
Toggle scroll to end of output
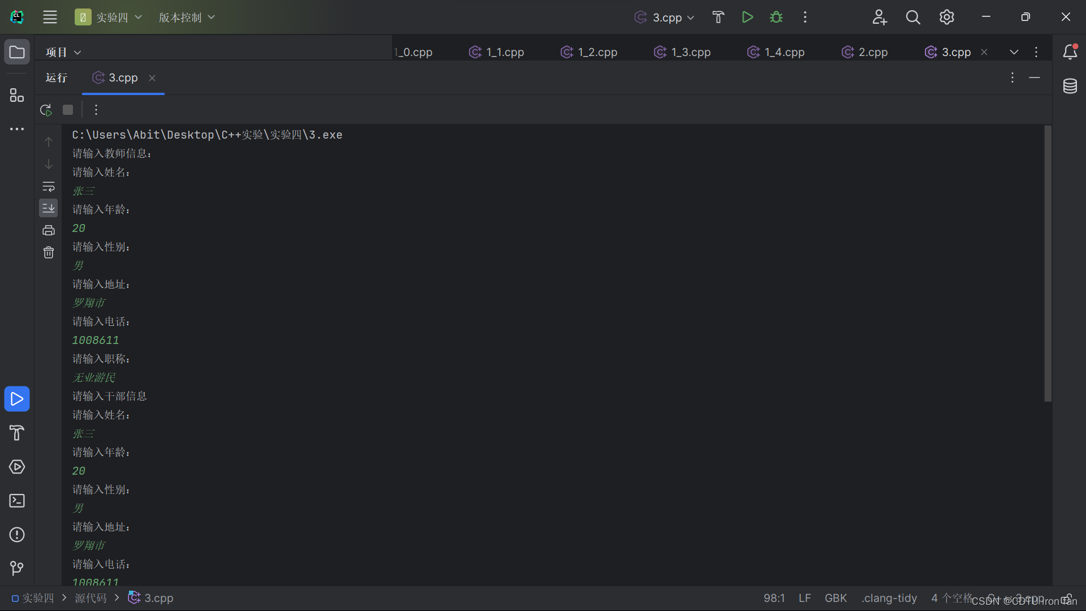coord(49,208)
